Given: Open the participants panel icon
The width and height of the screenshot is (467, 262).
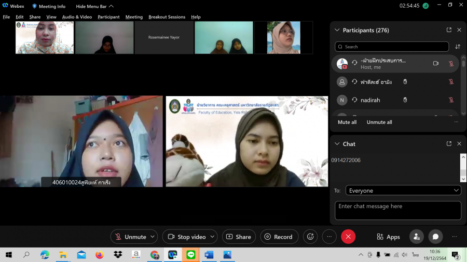Looking at the screenshot, I should click(x=416, y=237).
